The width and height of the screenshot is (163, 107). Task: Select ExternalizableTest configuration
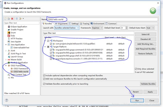tap(21, 48)
